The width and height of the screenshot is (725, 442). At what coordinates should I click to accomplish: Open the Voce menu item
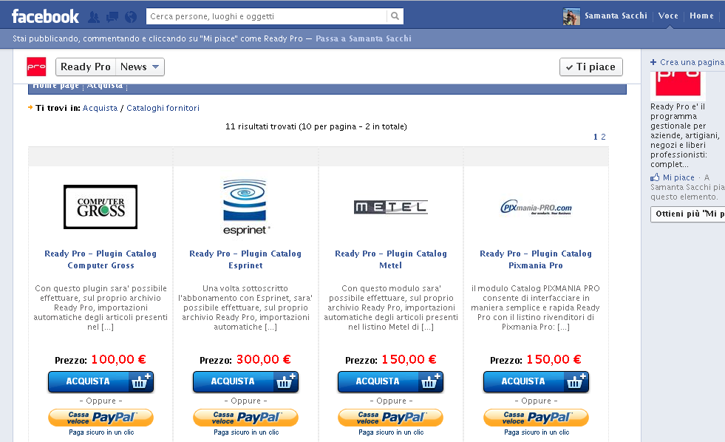(668, 16)
